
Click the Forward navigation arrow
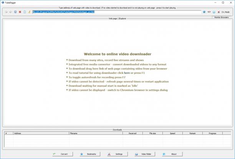10,12
